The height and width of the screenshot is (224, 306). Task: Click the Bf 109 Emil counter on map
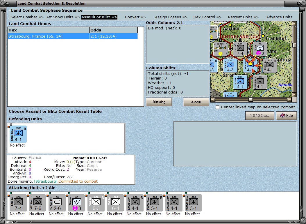pos(221,49)
